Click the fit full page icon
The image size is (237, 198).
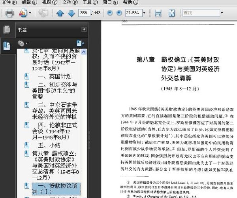pos(171,13)
